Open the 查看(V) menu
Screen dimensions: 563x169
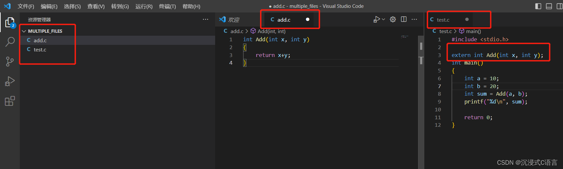tap(96, 6)
